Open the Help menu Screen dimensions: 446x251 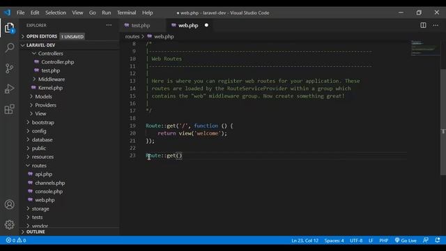147,13
